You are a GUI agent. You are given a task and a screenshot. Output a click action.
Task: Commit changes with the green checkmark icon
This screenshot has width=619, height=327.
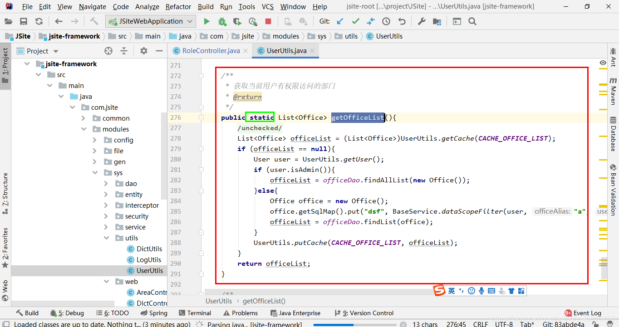coord(355,21)
